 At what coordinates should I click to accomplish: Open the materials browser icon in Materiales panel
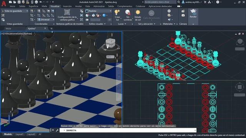[x=169, y=11]
